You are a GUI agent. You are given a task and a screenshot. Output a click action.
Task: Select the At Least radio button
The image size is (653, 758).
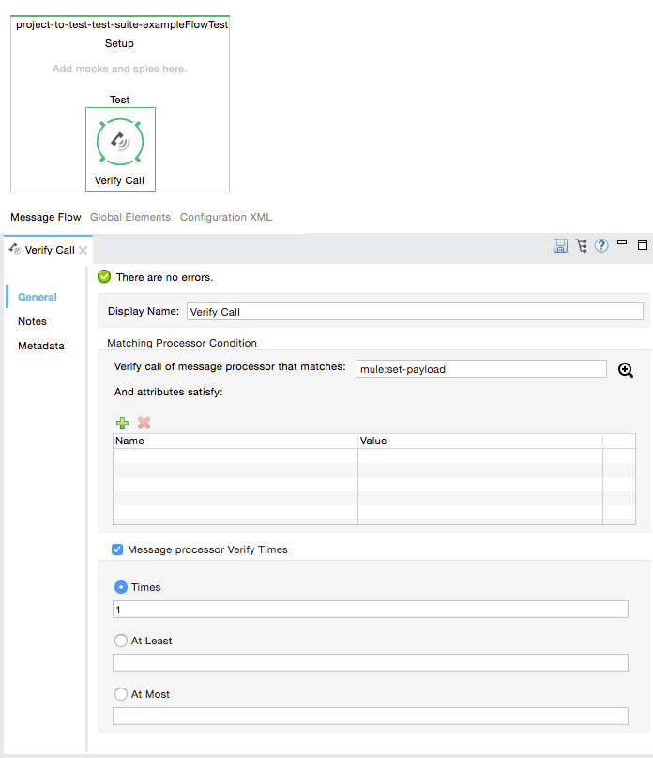pos(120,641)
